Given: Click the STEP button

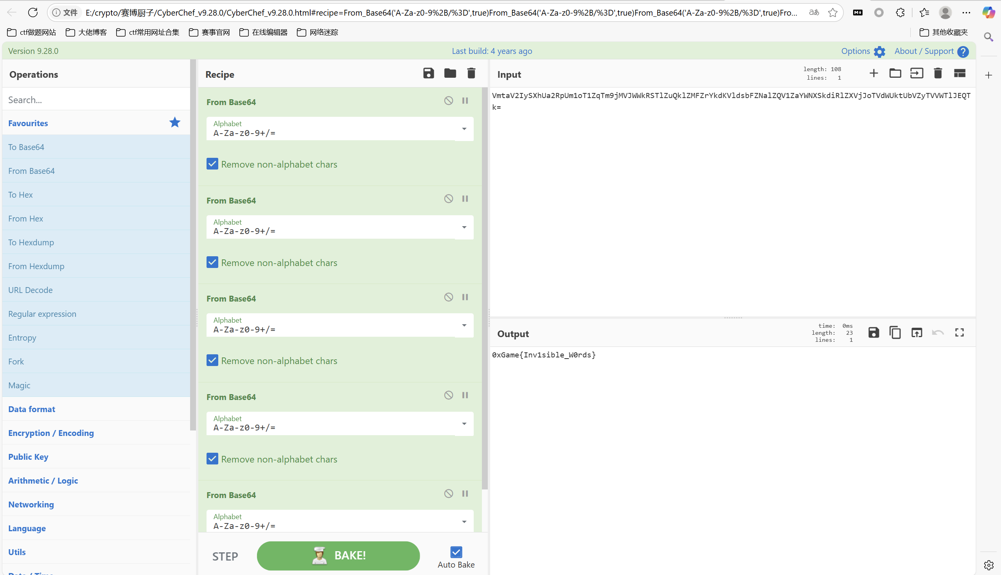Looking at the screenshot, I should [x=225, y=556].
